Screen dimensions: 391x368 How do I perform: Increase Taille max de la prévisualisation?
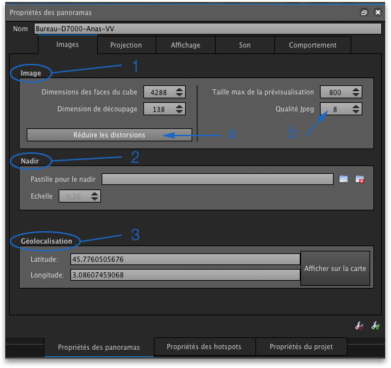356,89
